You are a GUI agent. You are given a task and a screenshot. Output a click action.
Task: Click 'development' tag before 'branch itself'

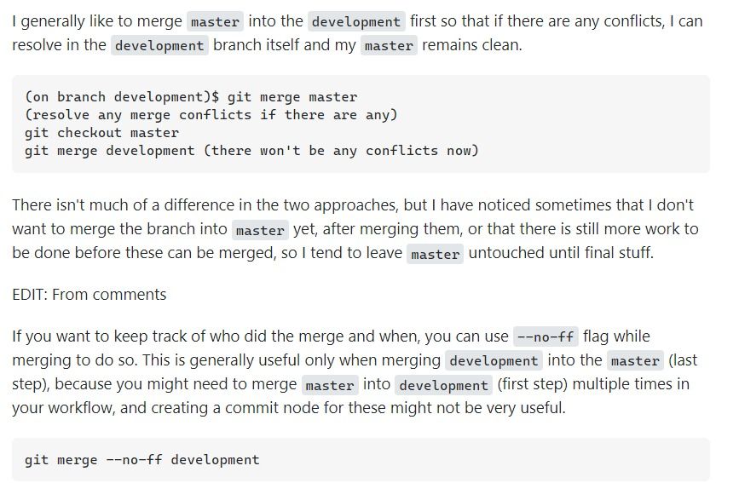click(159, 46)
